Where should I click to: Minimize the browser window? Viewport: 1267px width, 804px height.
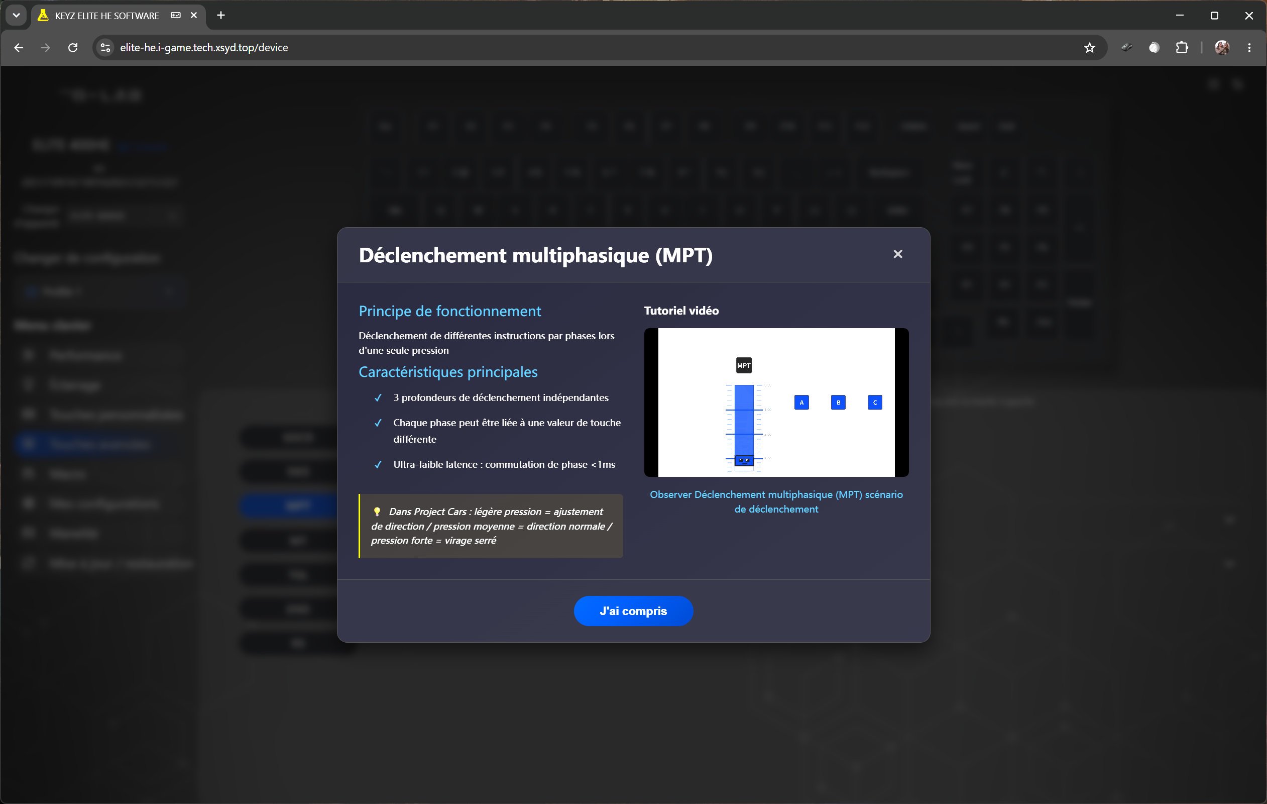(1180, 15)
